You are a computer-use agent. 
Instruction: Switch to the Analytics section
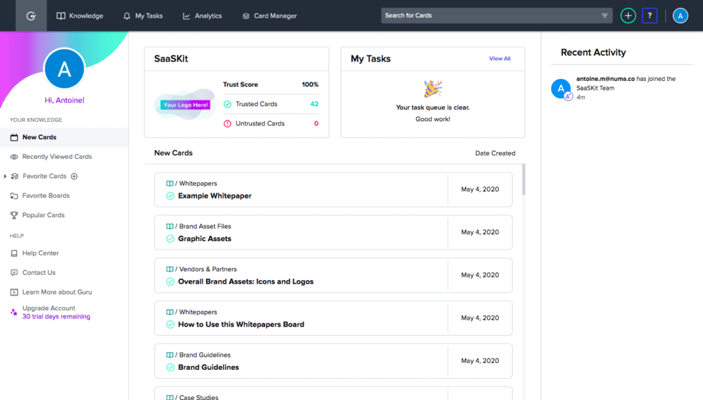click(203, 16)
